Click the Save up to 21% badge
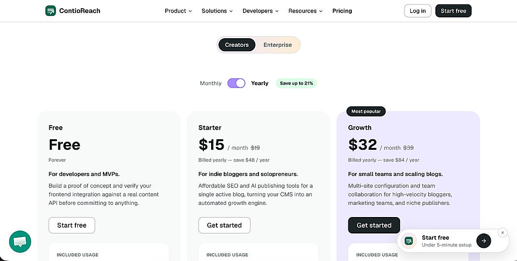Viewport: 517px width, 261px height. pyautogui.click(x=296, y=83)
